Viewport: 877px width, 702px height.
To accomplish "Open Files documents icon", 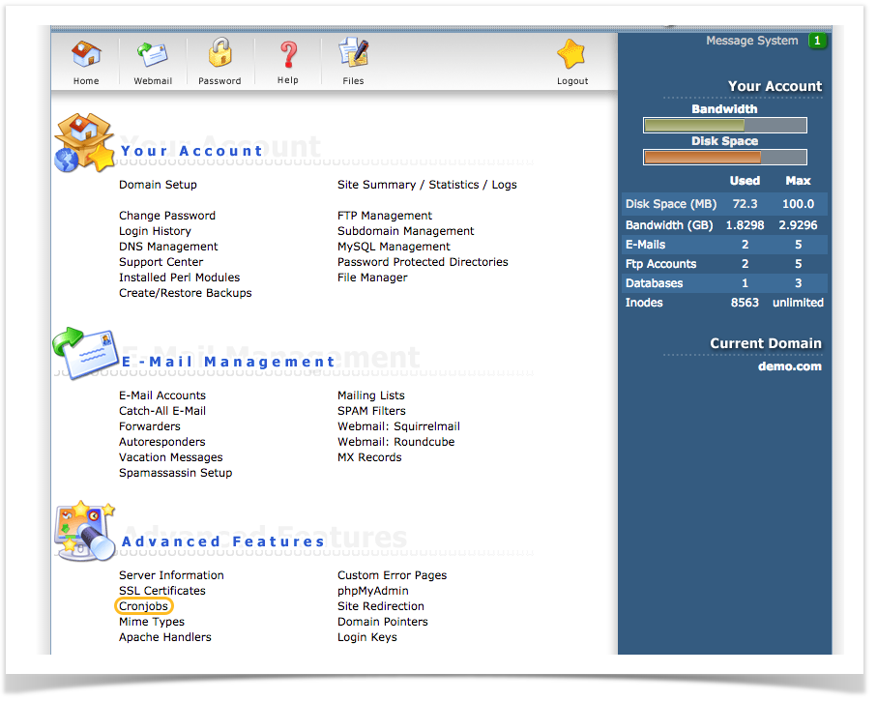I will tap(354, 53).
